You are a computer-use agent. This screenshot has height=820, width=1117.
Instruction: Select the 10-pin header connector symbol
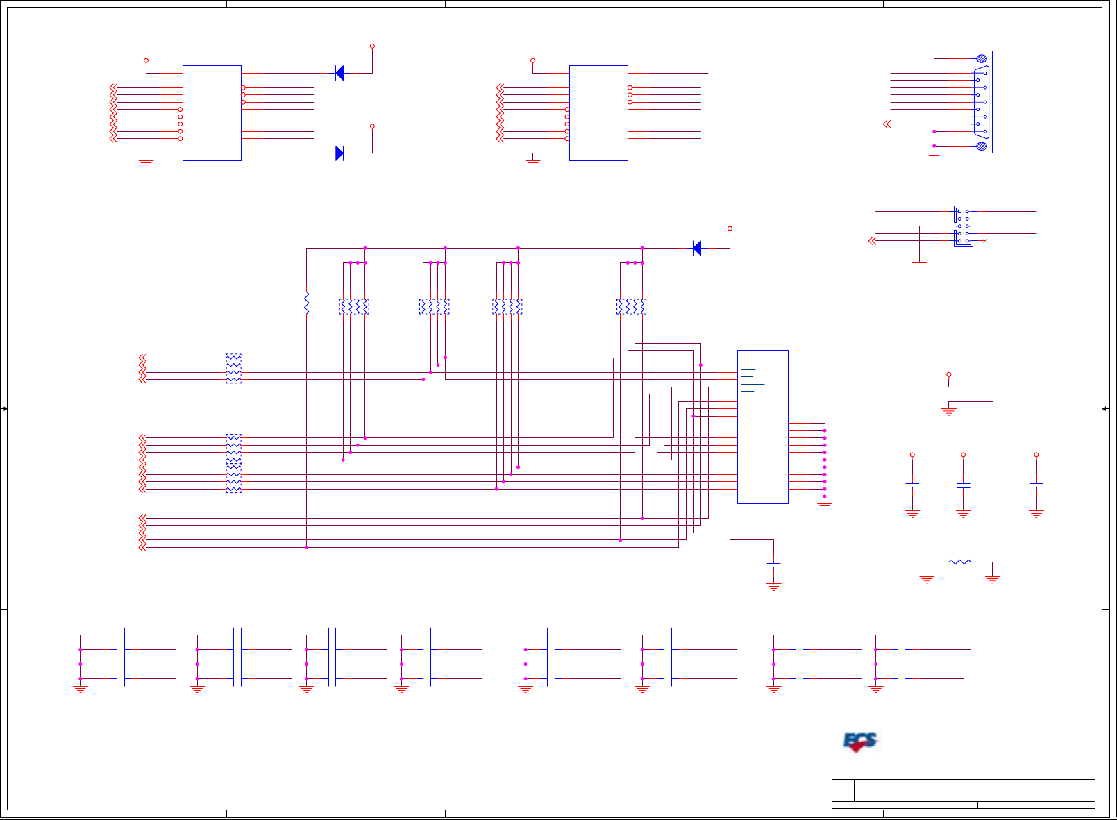(963, 226)
